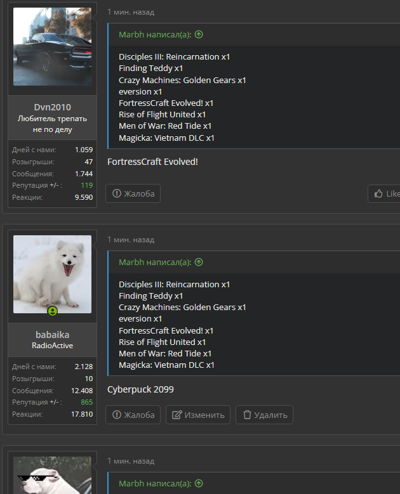The height and width of the screenshot is (494, 400).
Task: Open the 'Marbh написал(а):' quote header in Dvn2010's post
Action: point(155,34)
